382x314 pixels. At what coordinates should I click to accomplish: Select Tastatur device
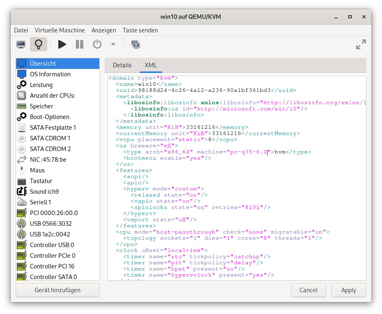click(x=58, y=181)
